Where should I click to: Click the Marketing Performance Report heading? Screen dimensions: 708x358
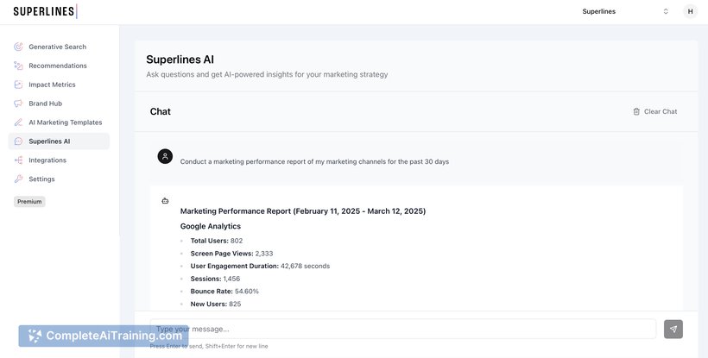pyautogui.click(x=303, y=211)
